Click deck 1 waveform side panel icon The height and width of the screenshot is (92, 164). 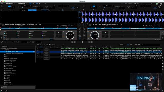(1, 38)
